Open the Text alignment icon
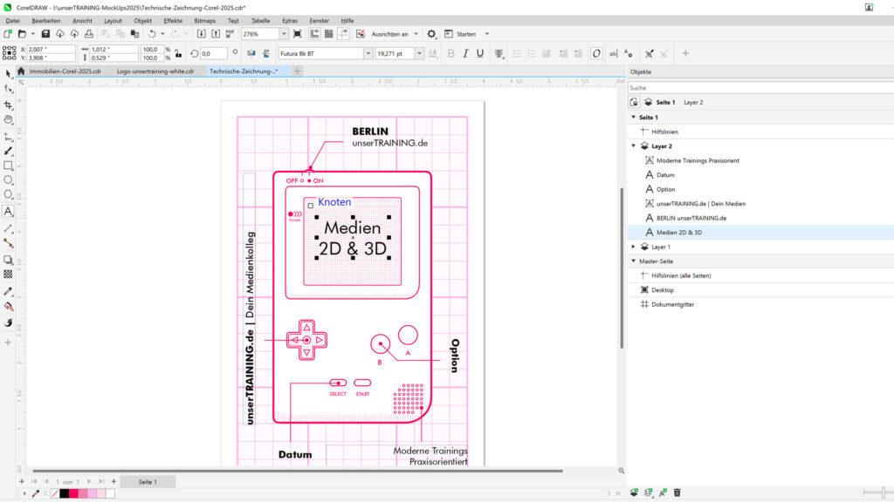Image resolution: width=894 pixels, height=502 pixels. (499, 53)
